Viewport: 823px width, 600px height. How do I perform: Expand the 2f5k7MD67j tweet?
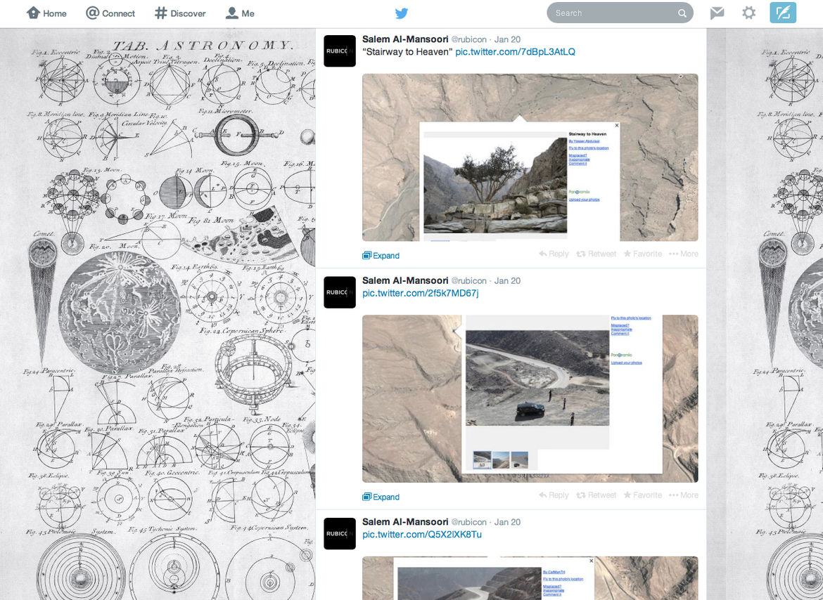pyautogui.click(x=381, y=497)
